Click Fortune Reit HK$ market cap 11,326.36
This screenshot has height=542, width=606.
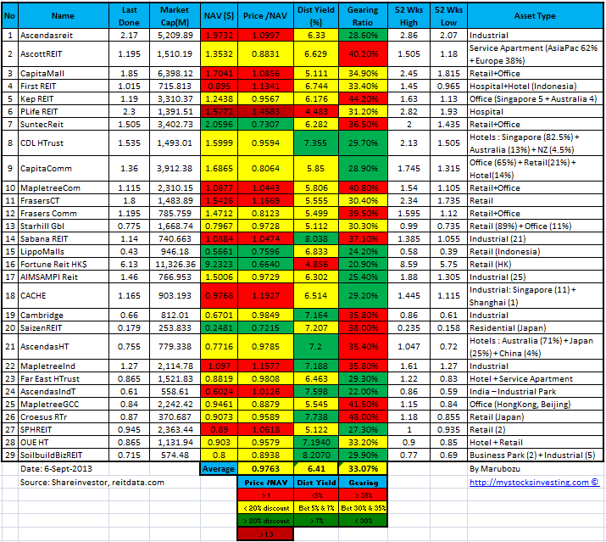coord(175,265)
